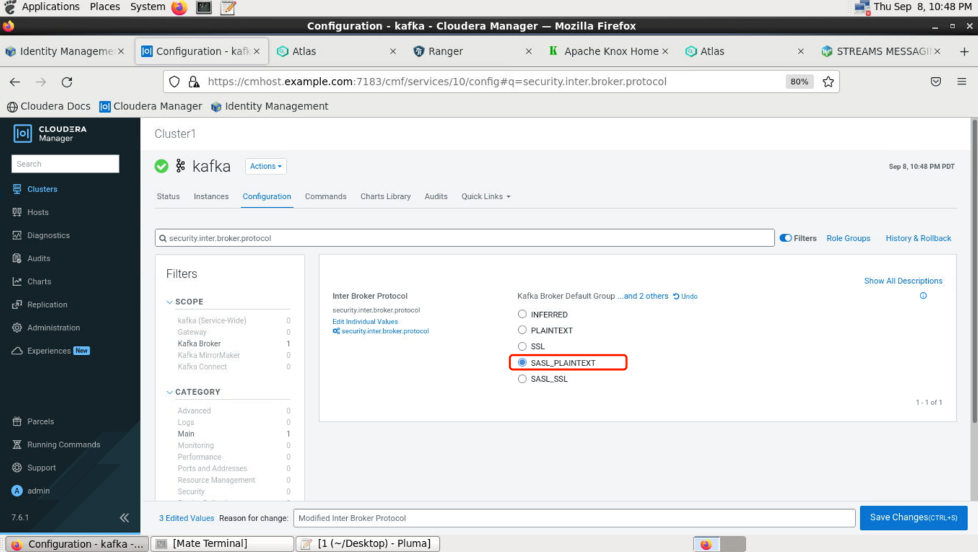The width and height of the screenshot is (978, 552).
Task: Click the 80% zoom level indicator
Action: coord(799,82)
